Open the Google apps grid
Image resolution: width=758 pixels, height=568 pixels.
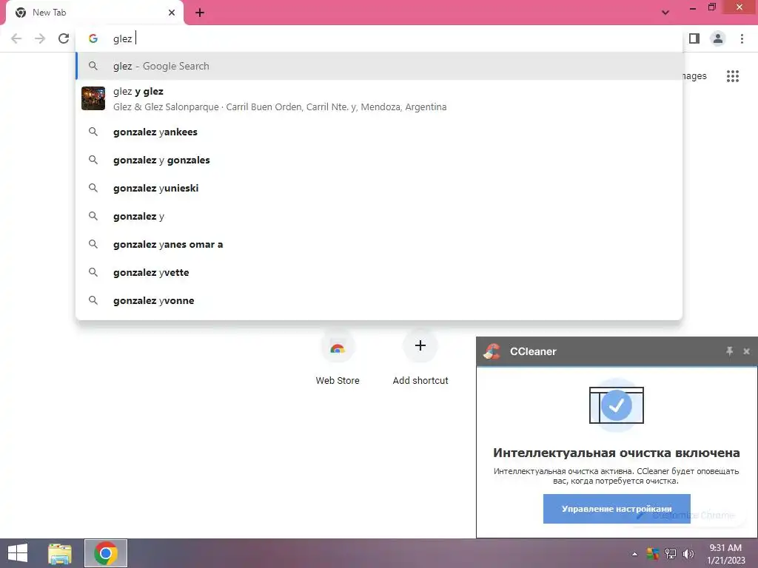pos(732,76)
